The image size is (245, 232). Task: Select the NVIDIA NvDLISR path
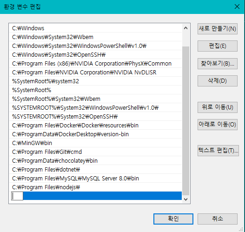95,73
